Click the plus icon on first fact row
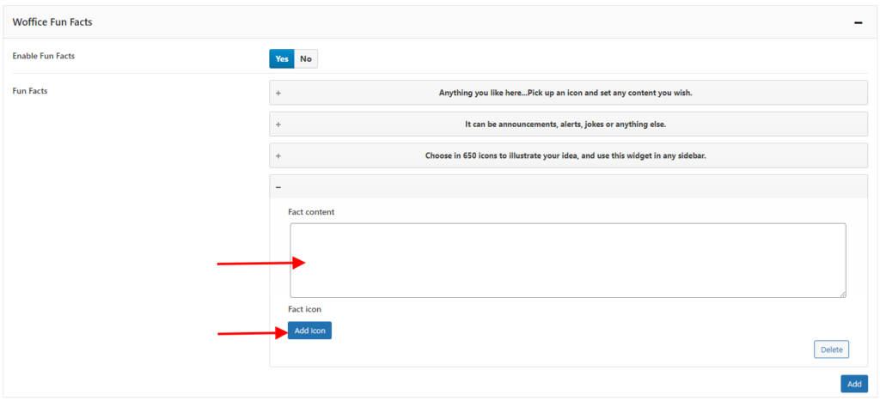880x401 pixels. [x=278, y=93]
